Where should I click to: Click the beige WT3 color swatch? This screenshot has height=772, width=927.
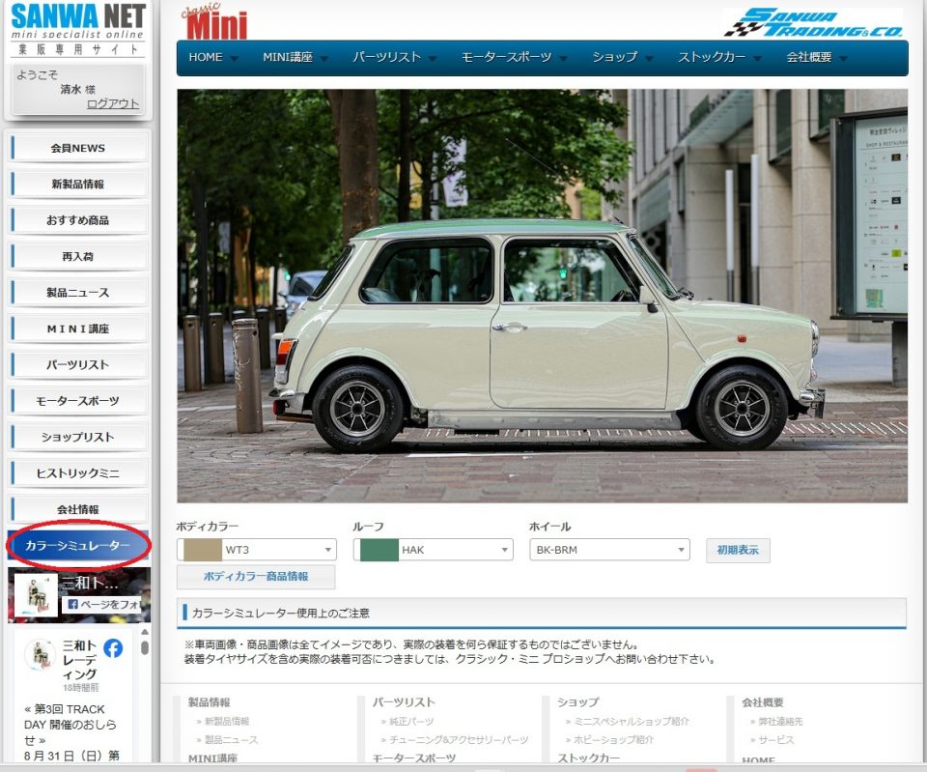203,550
